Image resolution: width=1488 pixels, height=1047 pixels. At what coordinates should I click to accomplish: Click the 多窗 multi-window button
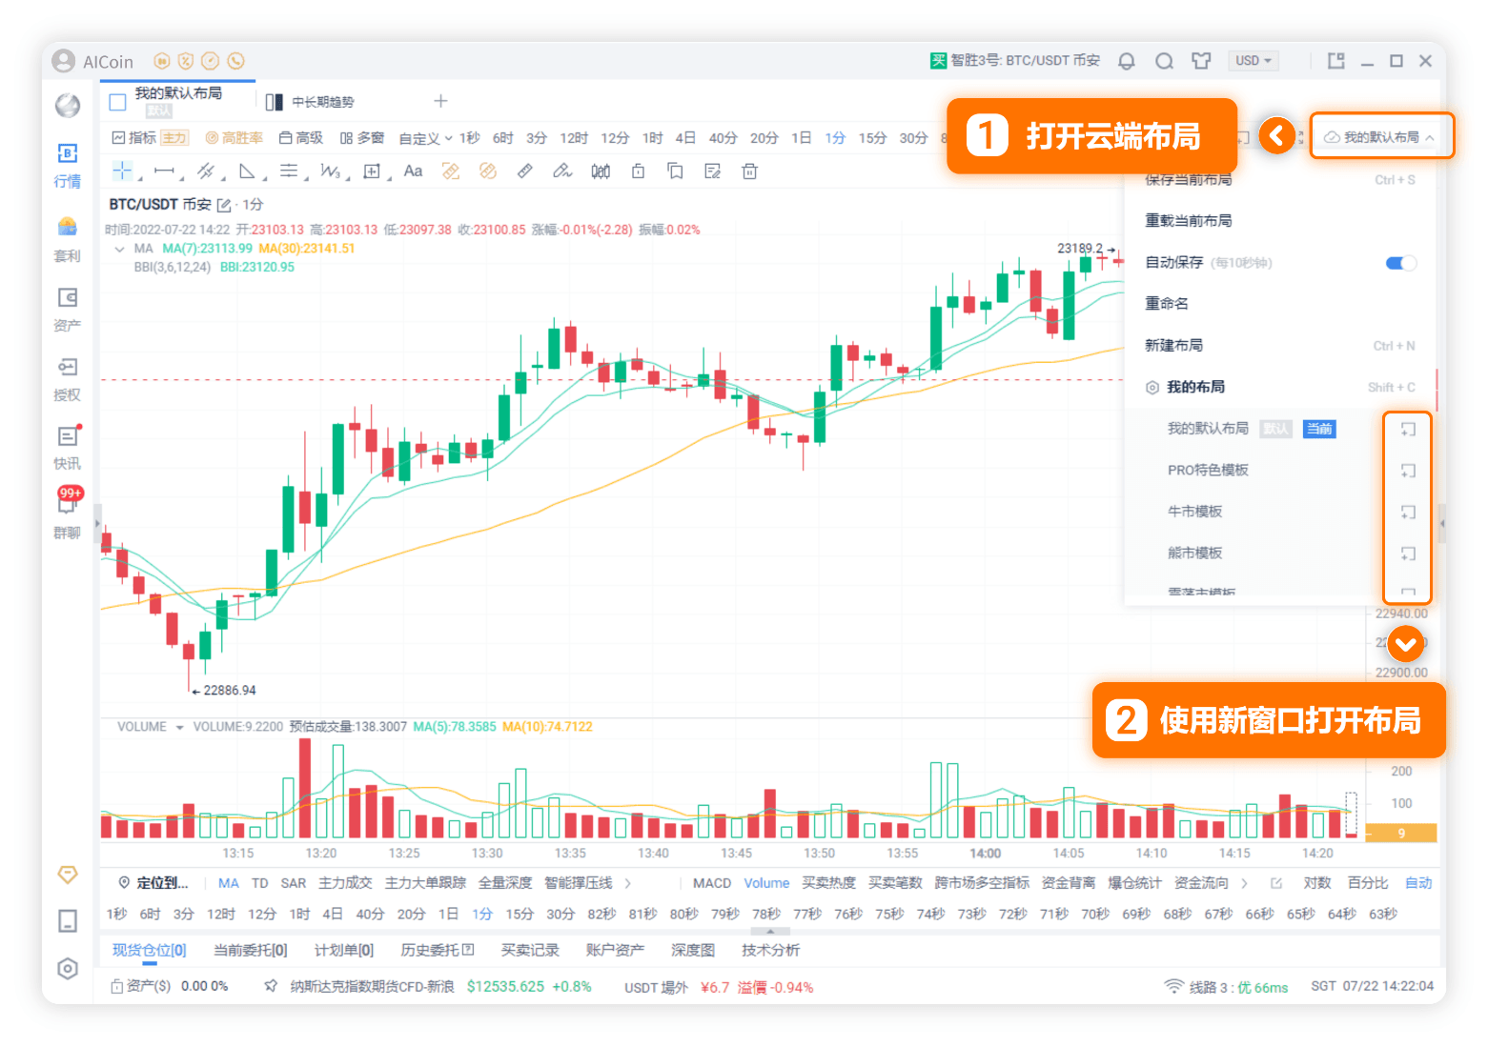point(361,138)
